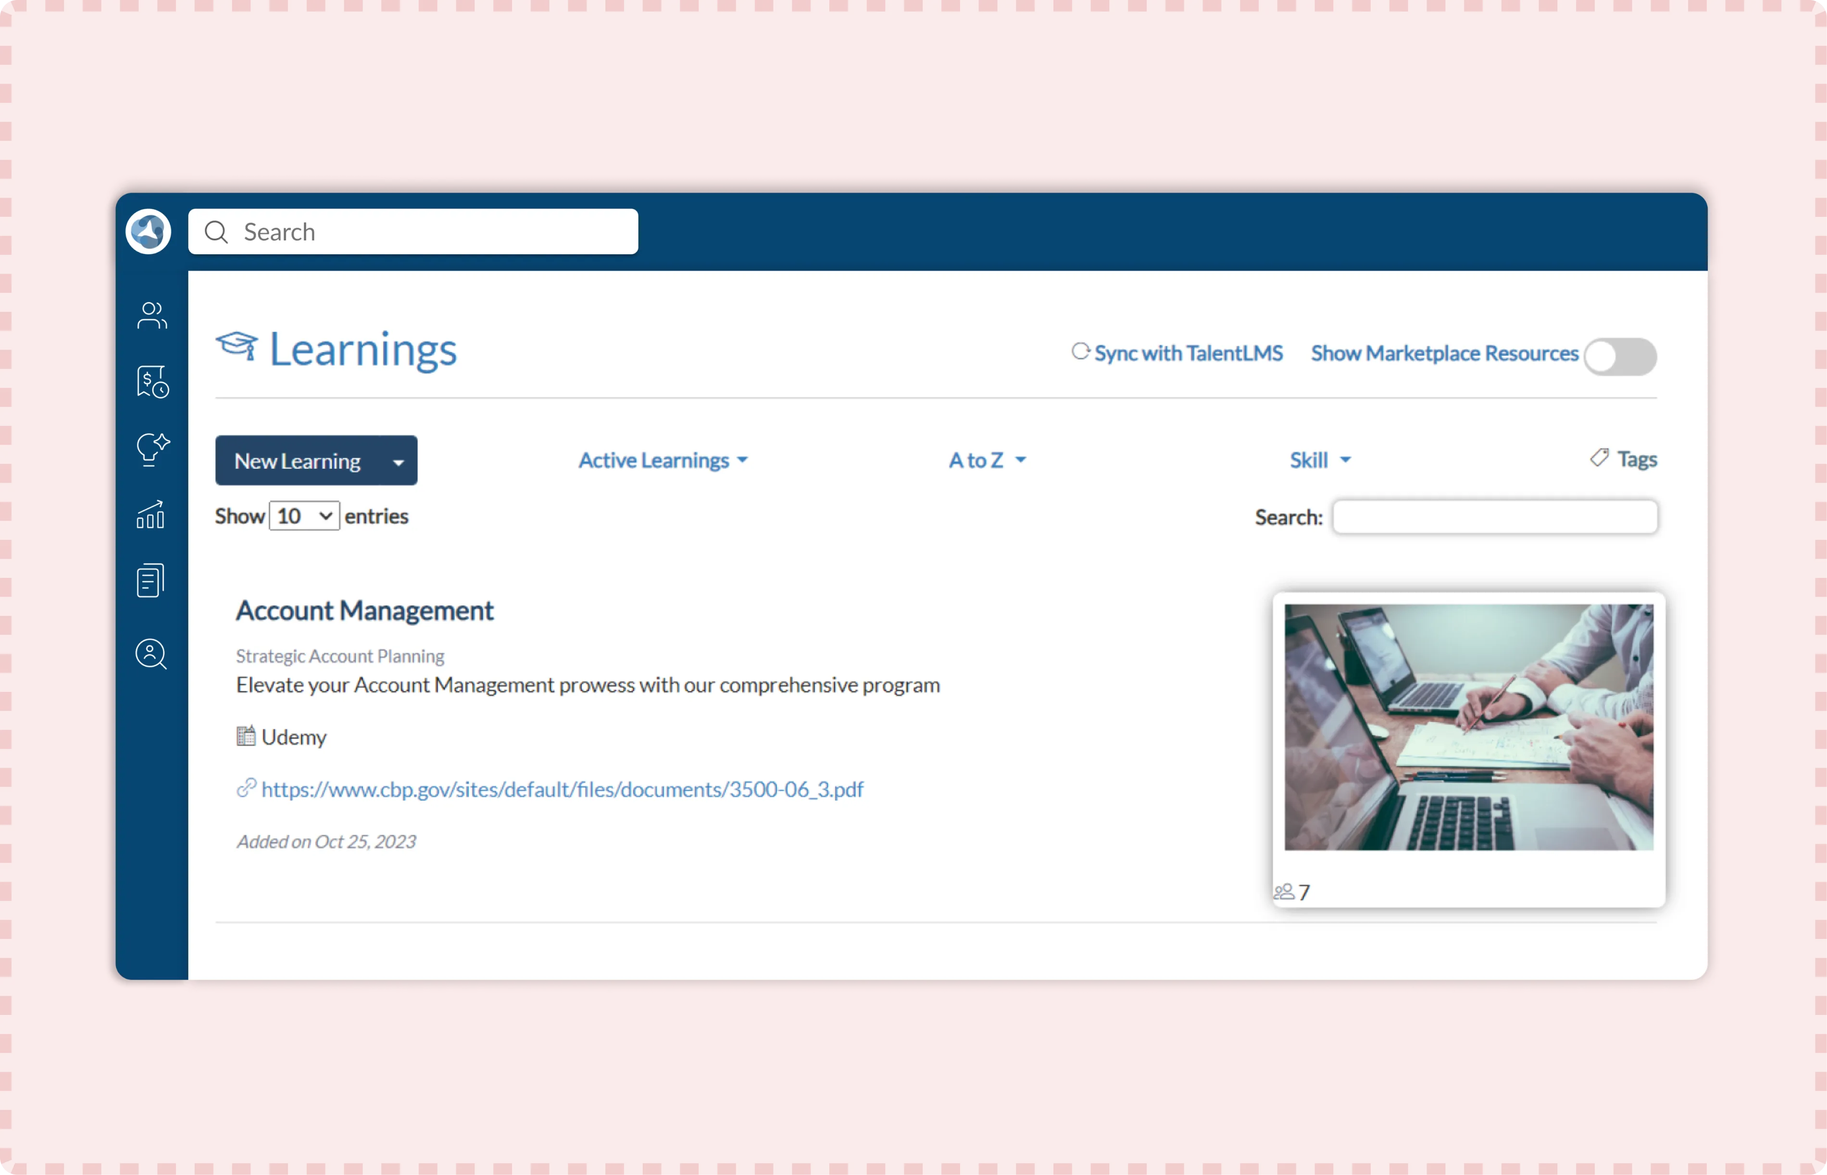The height and width of the screenshot is (1175, 1827).
Task: Open the bar chart analytics sidebar icon
Action: [x=150, y=515]
